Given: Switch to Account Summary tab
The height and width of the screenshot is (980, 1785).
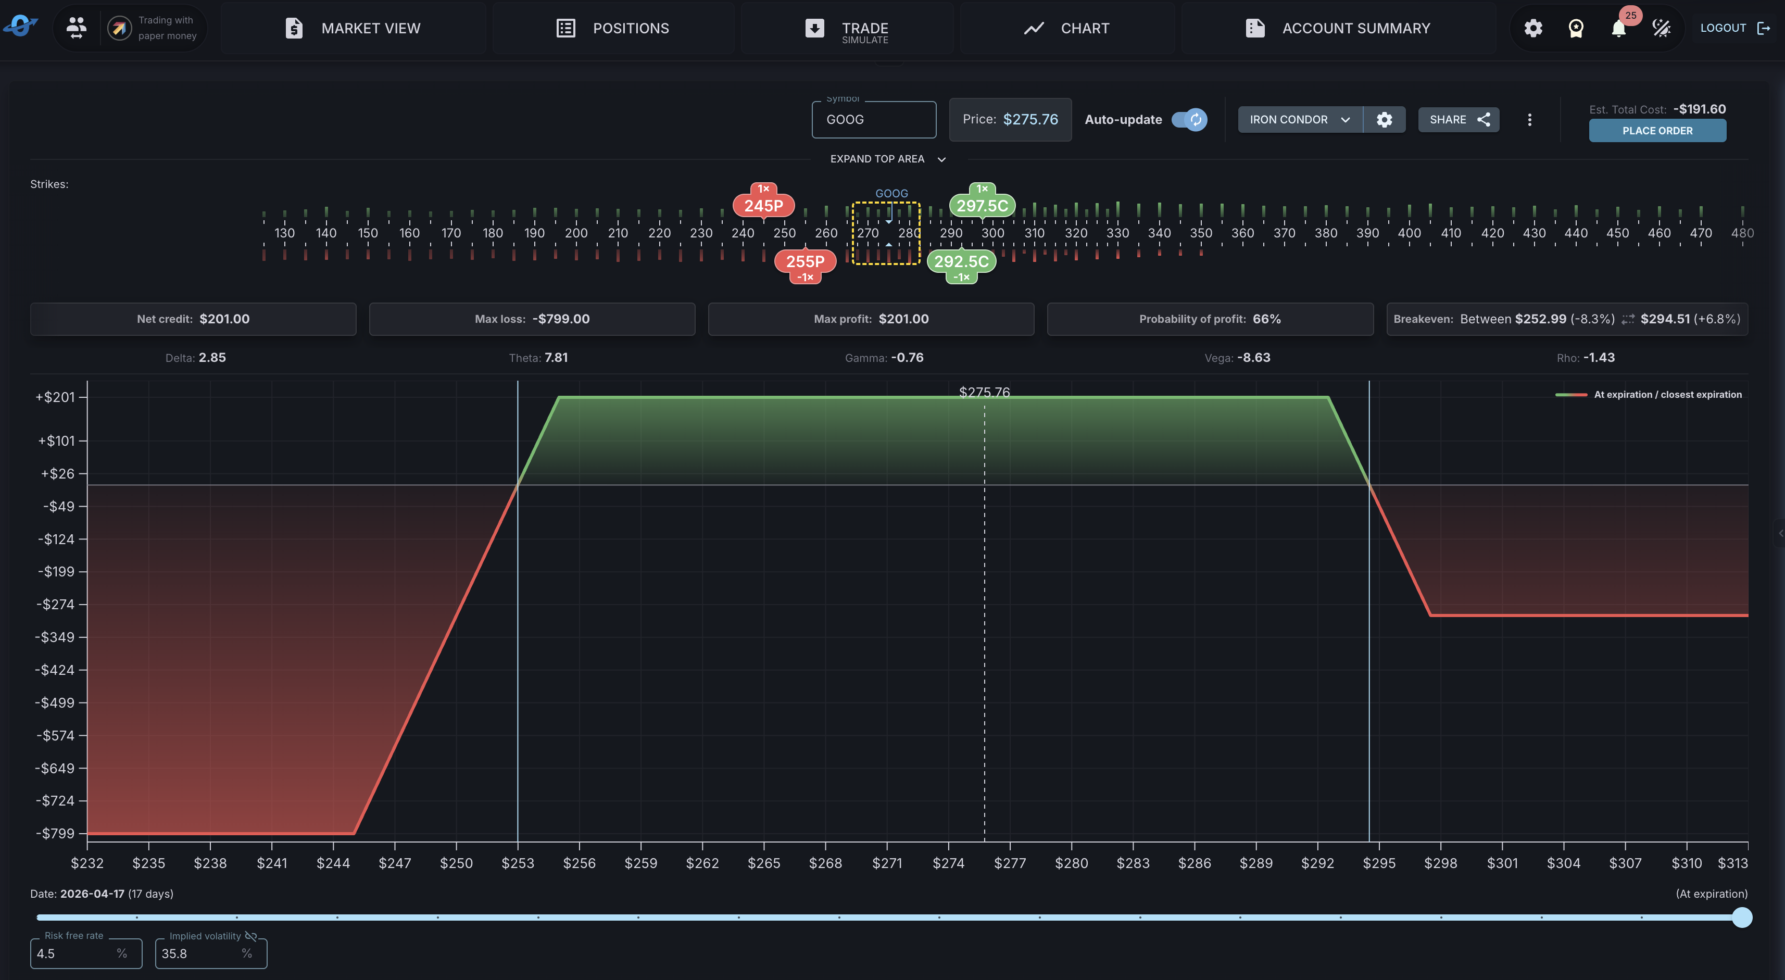Looking at the screenshot, I should tap(1338, 29).
